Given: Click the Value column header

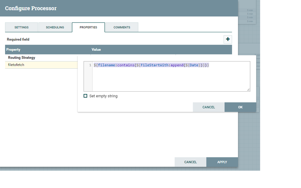Looking at the screenshot, I should tap(96, 49).
